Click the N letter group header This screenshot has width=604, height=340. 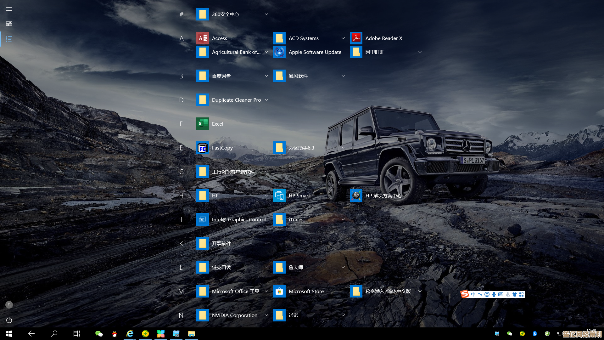tap(181, 315)
